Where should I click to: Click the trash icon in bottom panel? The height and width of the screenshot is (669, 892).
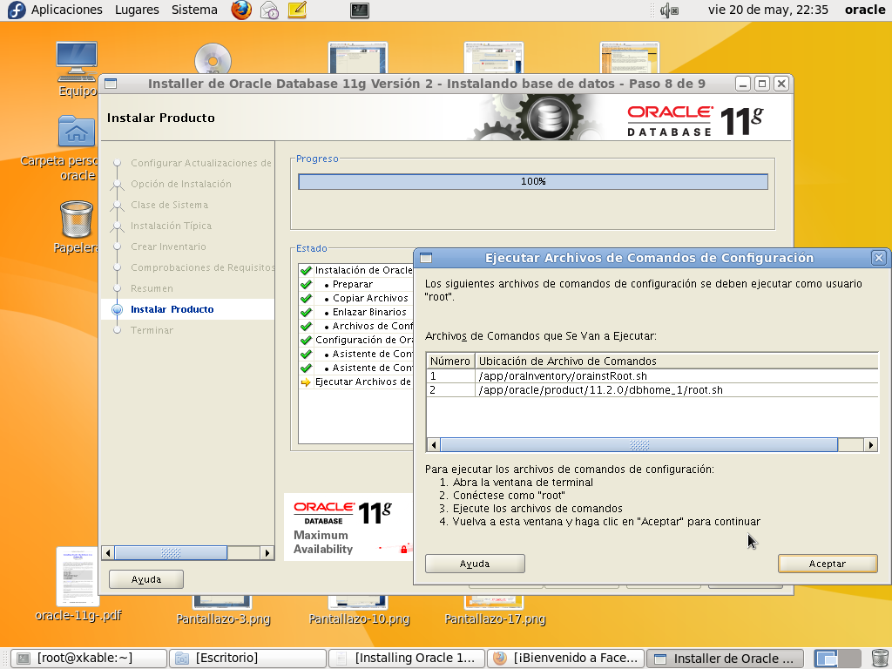coord(880,659)
